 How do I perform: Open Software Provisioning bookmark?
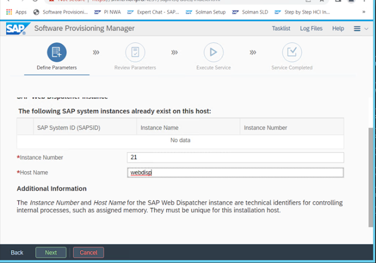click(x=60, y=12)
